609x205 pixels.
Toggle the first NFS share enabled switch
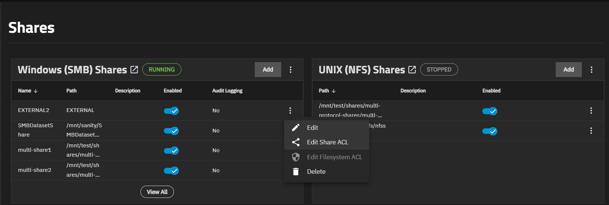coord(489,111)
